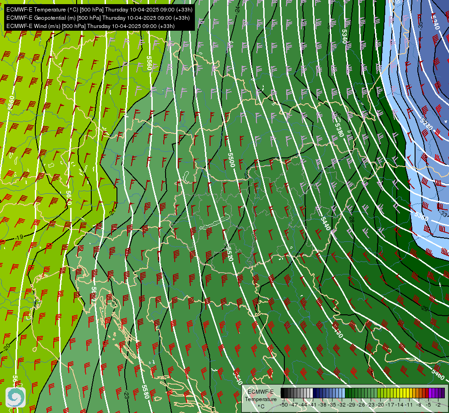
Task: Click the 5660 geopotential contour label
Action: click(11, 103)
